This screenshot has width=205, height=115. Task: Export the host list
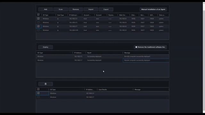pos(106,9)
